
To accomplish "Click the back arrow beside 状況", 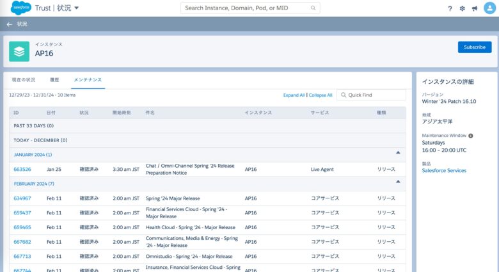I will tap(9, 24).
